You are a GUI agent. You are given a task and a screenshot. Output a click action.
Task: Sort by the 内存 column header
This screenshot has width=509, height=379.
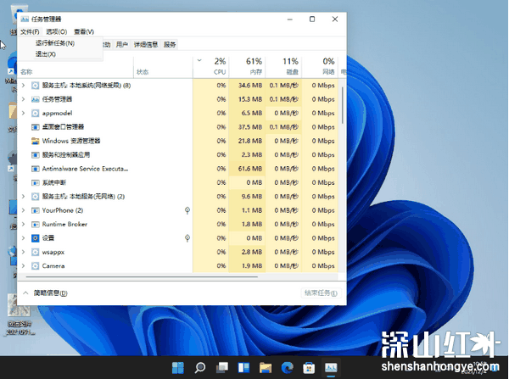point(248,67)
